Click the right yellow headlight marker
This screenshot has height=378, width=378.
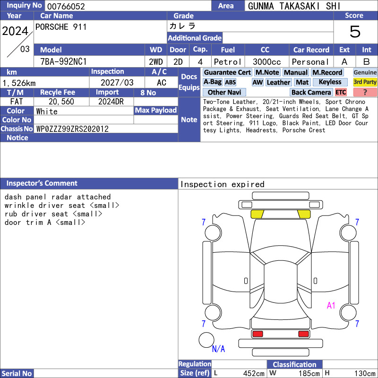coord(304,214)
